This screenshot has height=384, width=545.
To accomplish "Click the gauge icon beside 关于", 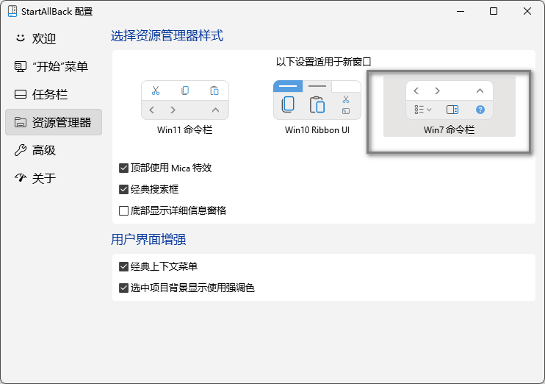I will pos(21,178).
